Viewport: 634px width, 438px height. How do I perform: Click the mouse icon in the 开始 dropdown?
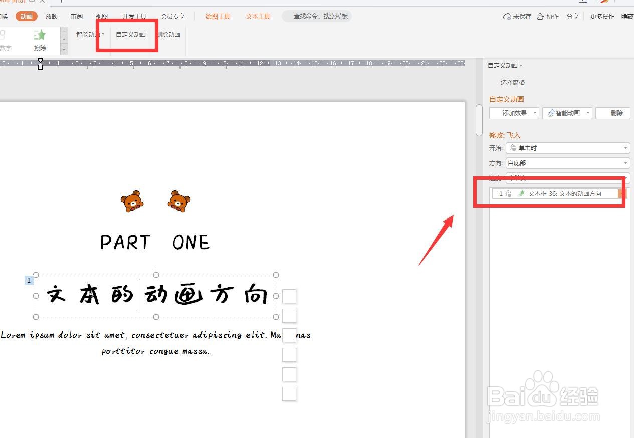point(512,148)
